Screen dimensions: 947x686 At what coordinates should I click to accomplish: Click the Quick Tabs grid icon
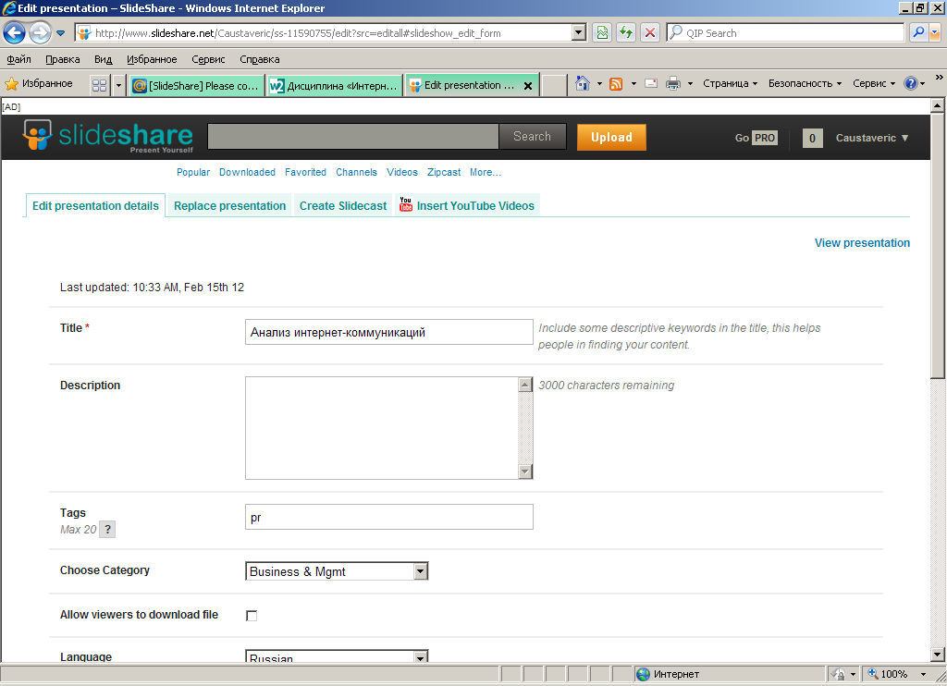pos(100,85)
